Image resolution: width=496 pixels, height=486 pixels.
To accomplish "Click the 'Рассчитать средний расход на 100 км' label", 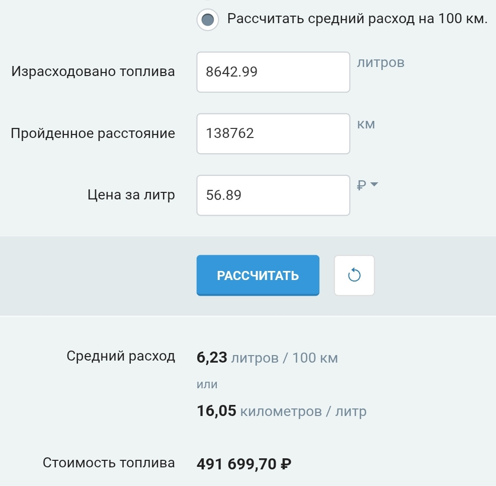I will (x=357, y=19).
